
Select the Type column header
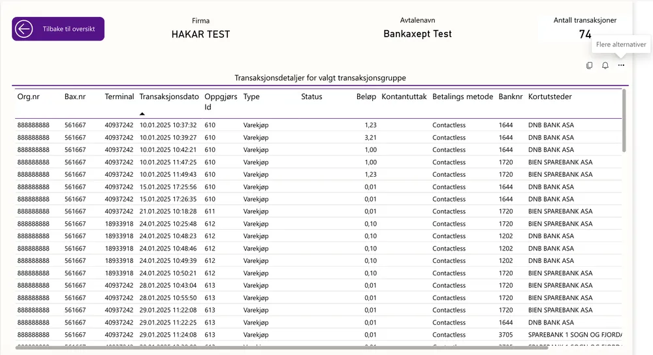[x=251, y=97]
